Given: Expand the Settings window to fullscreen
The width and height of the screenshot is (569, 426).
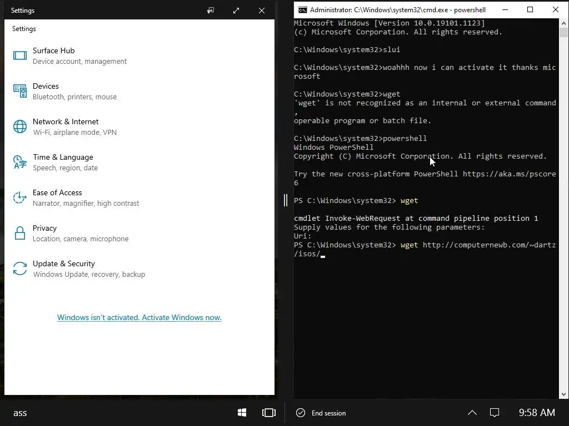Looking at the screenshot, I should 236,10.
